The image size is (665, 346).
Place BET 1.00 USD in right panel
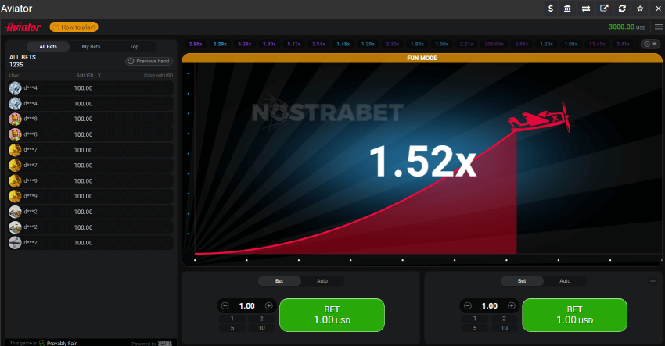click(575, 315)
